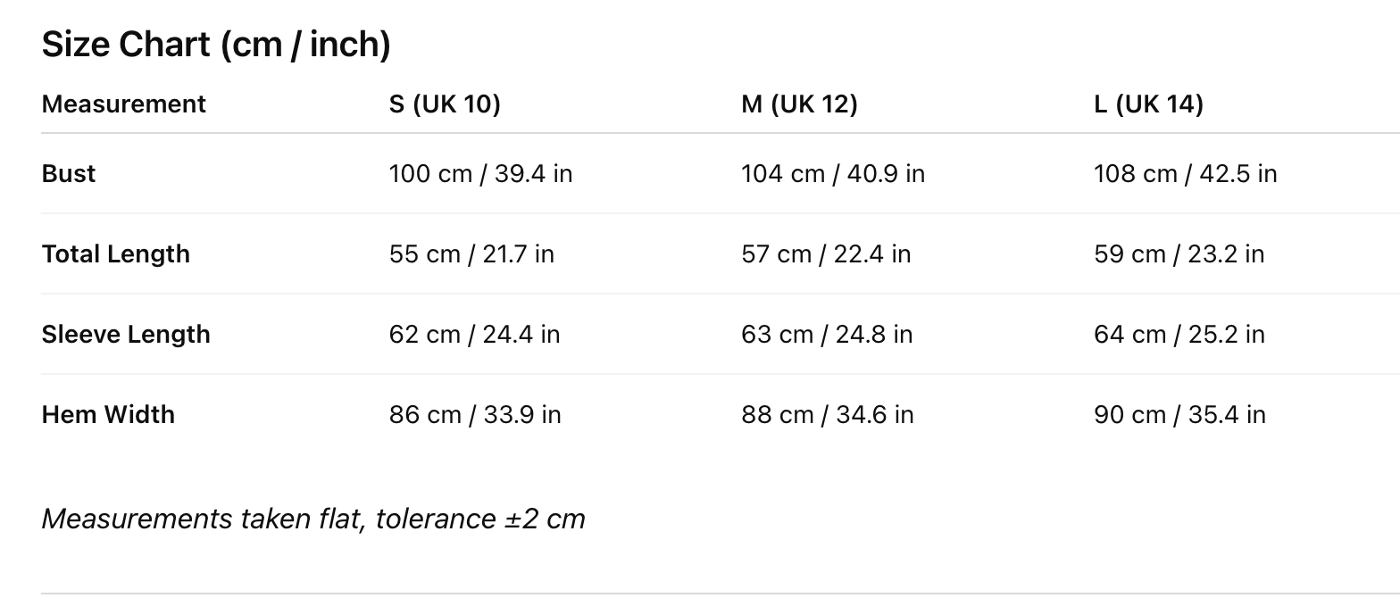Select the 55 cm / 21.7 in value
This screenshot has height=598, width=1400.
pyautogui.click(x=471, y=254)
